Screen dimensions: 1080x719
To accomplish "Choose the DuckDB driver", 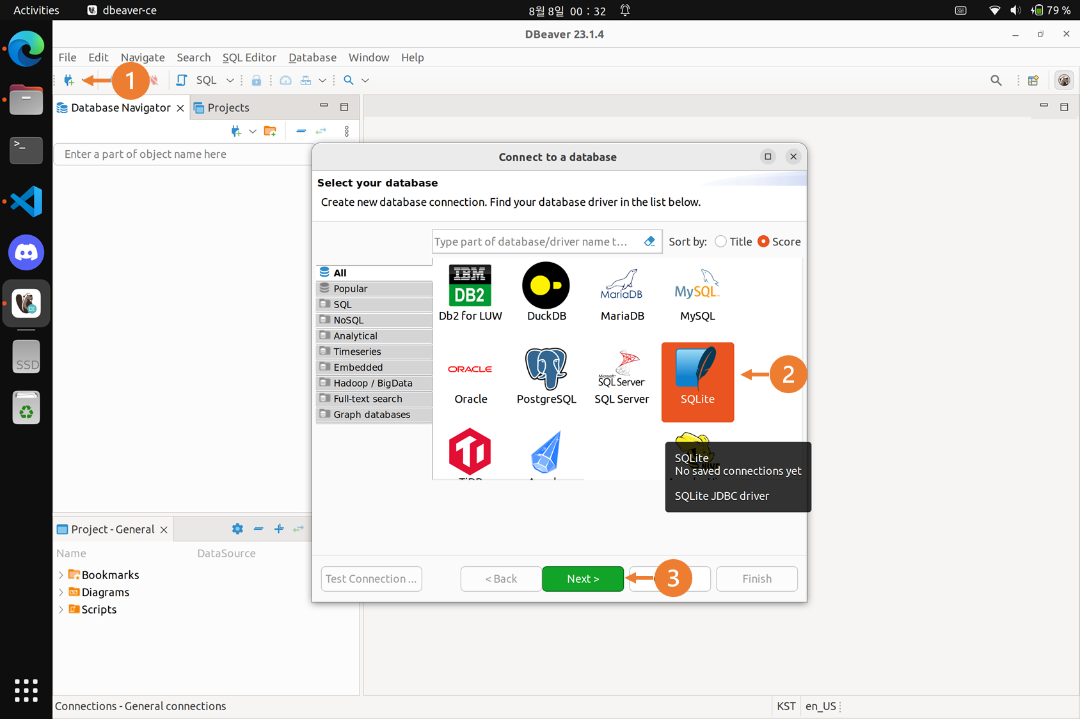I will pyautogui.click(x=546, y=293).
